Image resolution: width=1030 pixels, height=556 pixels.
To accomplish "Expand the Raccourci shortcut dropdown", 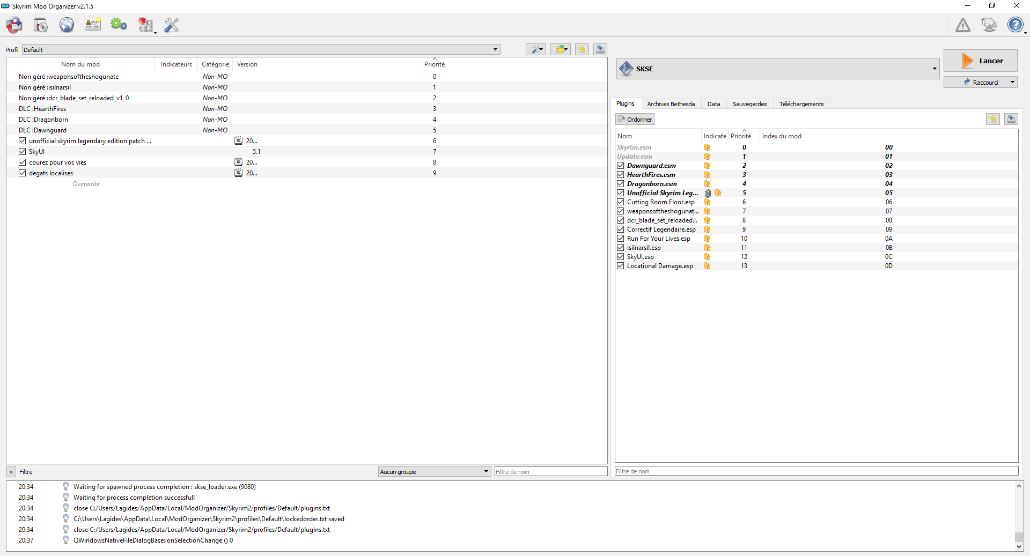I will pyautogui.click(x=1012, y=82).
